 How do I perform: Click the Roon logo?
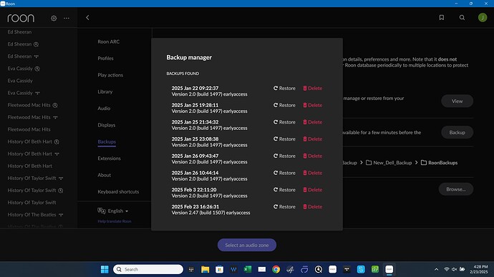[x=21, y=19]
